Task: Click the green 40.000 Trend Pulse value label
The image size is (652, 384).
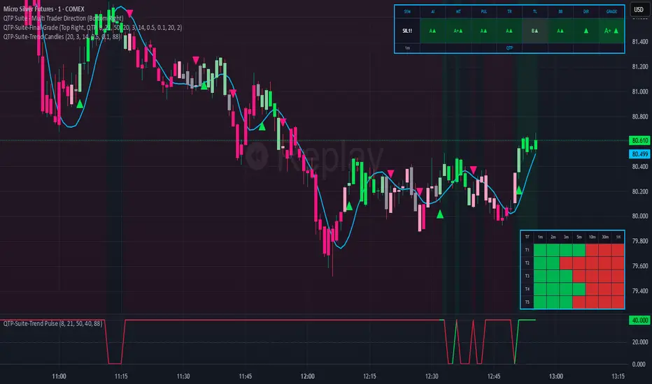Action: (x=639, y=320)
